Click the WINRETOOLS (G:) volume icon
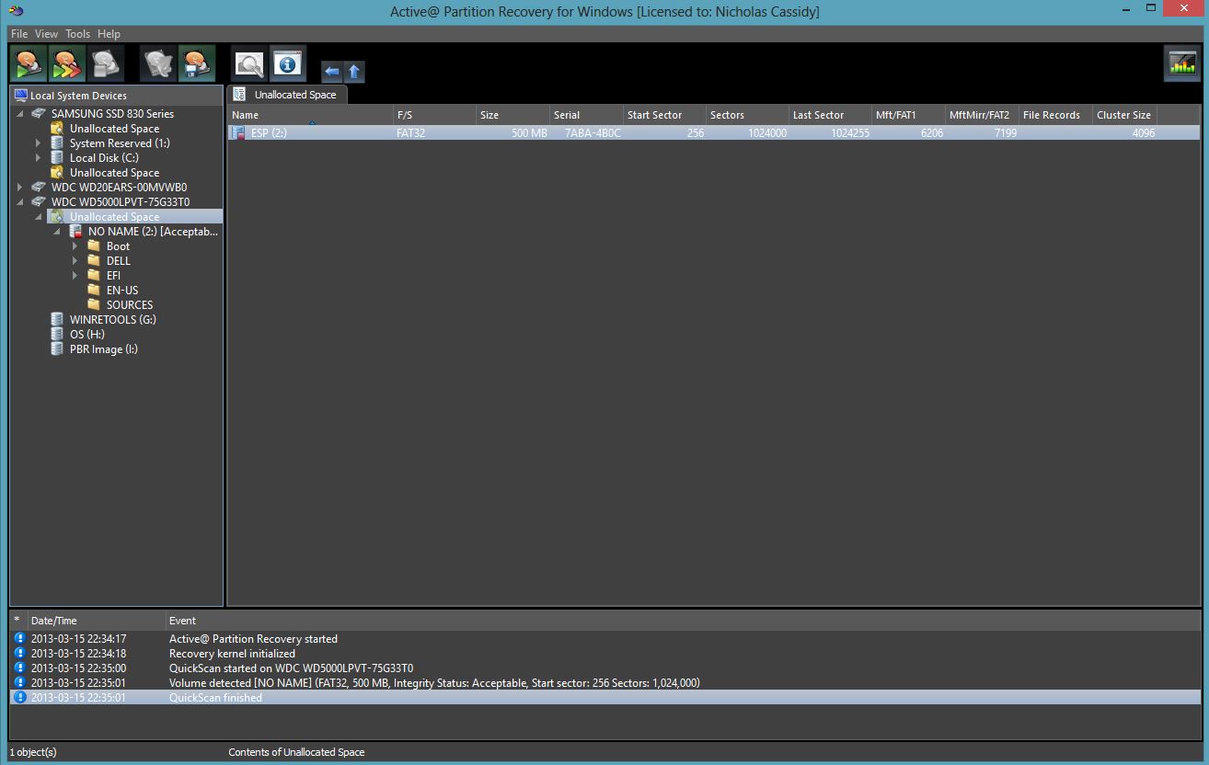This screenshot has width=1209, height=765. tap(57, 320)
